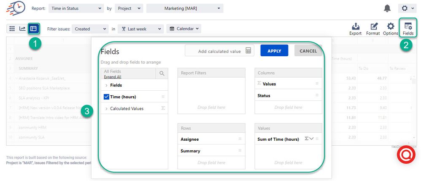
Task: Click the Expand All link
Action: point(113,77)
